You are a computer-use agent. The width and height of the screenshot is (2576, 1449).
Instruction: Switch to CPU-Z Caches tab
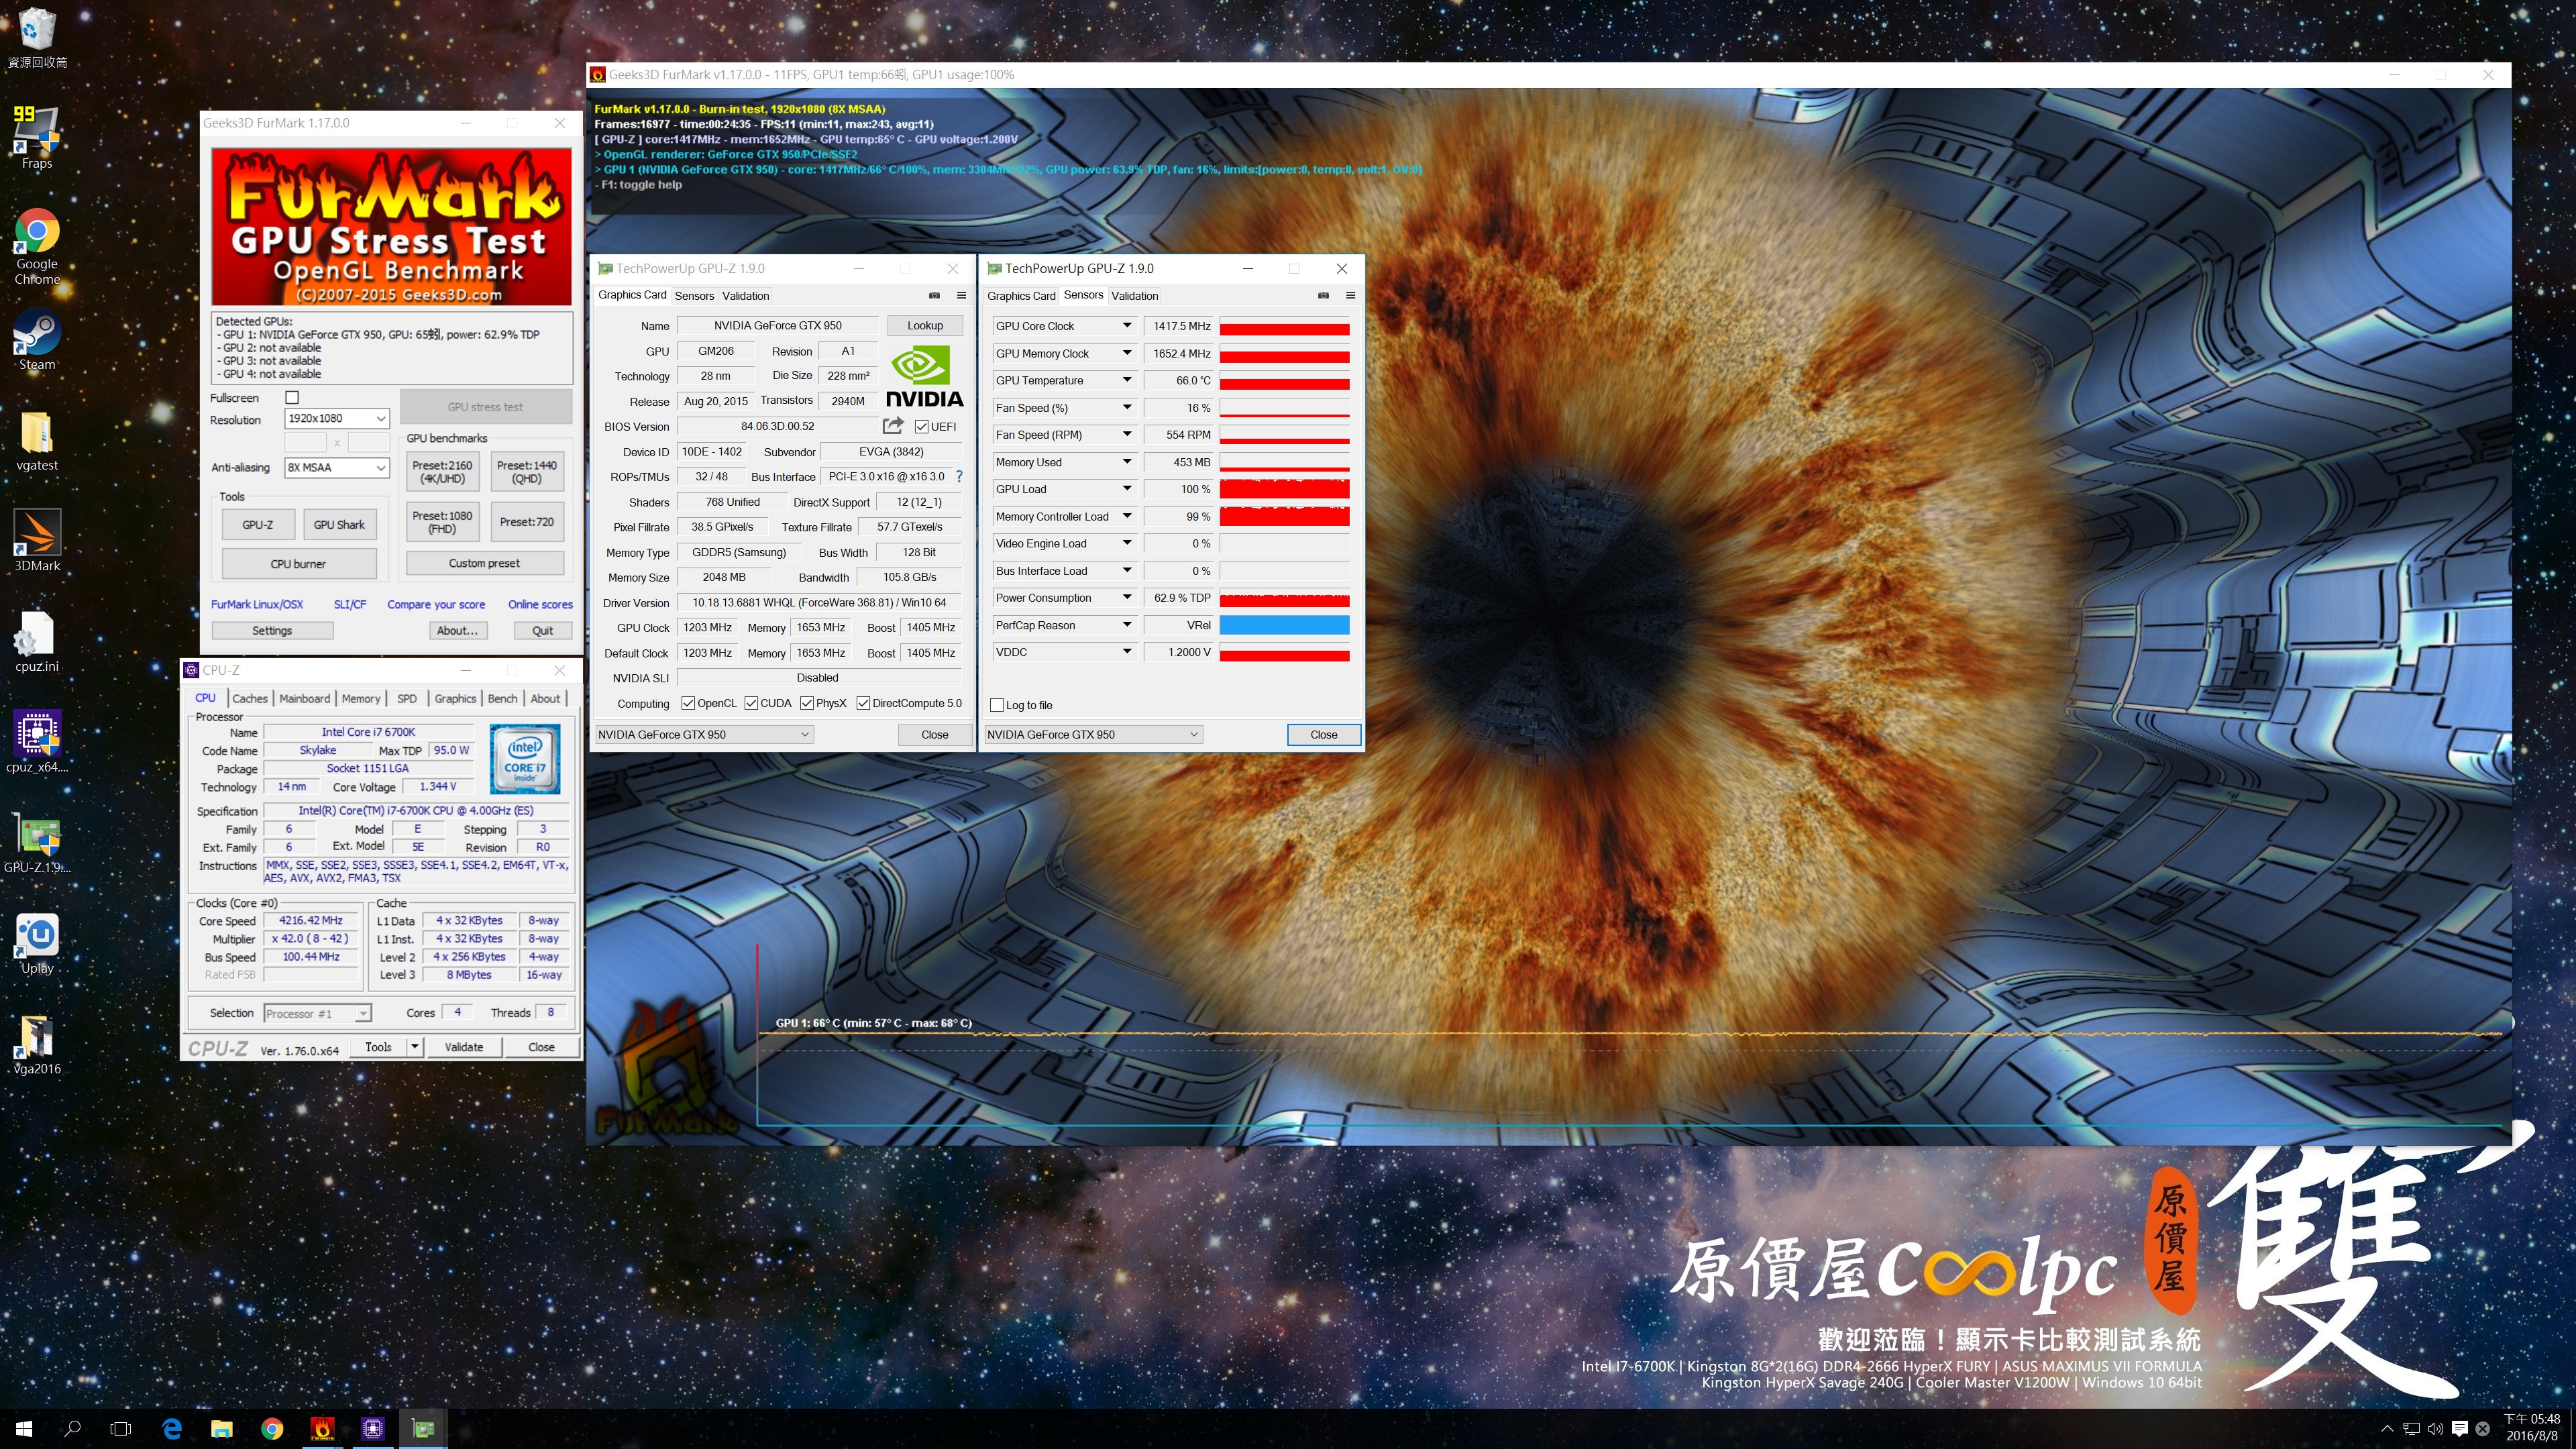pos(250,699)
